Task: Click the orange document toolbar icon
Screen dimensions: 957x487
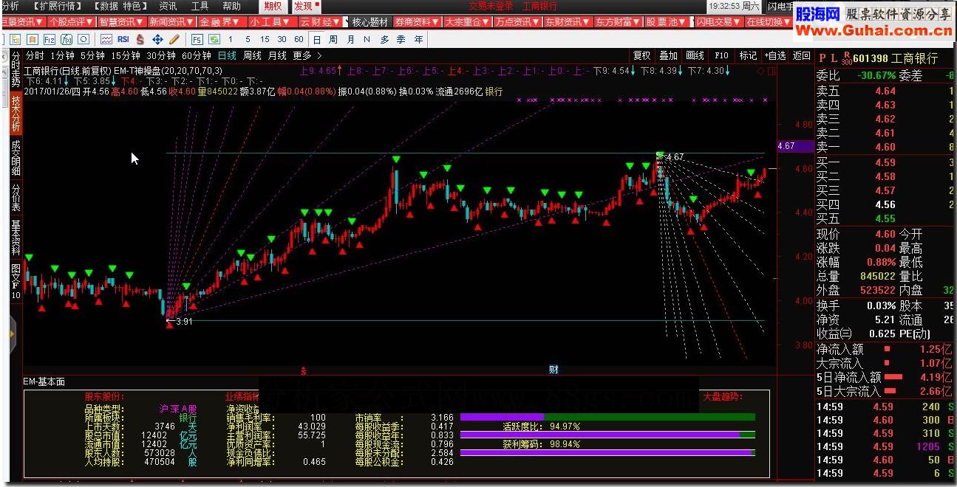Action: tap(32, 39)
